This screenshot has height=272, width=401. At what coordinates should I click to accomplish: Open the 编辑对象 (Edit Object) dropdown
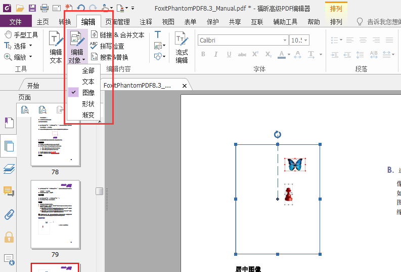point(77,47)
